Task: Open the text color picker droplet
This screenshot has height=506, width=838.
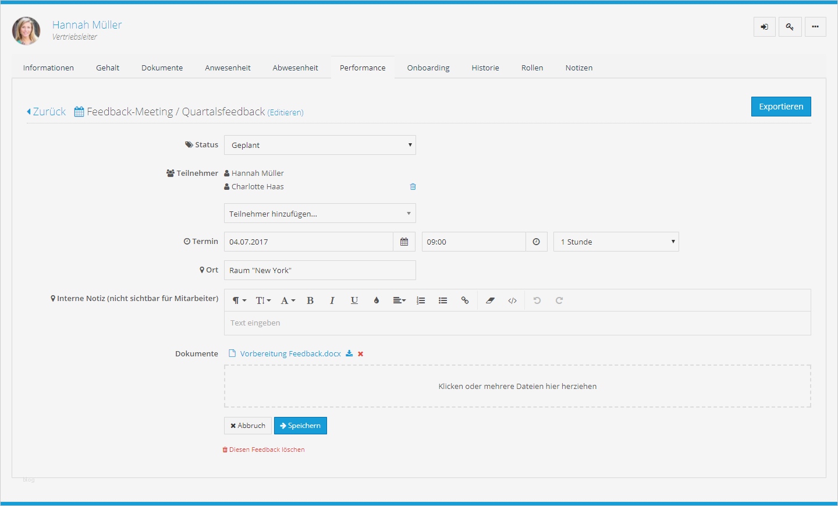Action: coord(377,300)
